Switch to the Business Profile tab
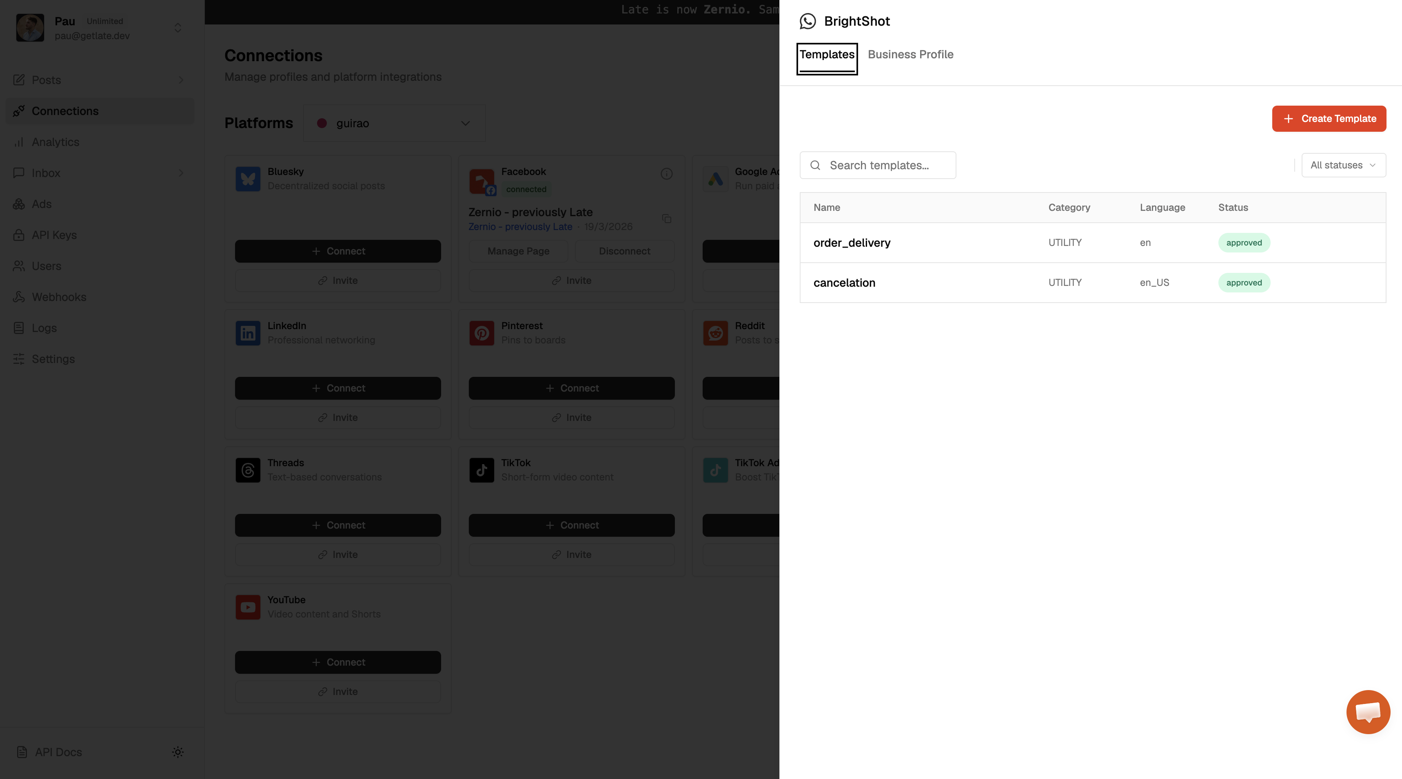Image resolution: width=1402 pixels, height=779 pixels. point(911,54)
